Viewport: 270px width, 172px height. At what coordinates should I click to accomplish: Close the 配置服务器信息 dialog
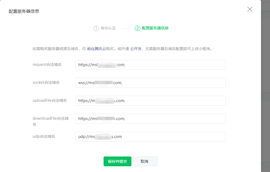[250, 9]
